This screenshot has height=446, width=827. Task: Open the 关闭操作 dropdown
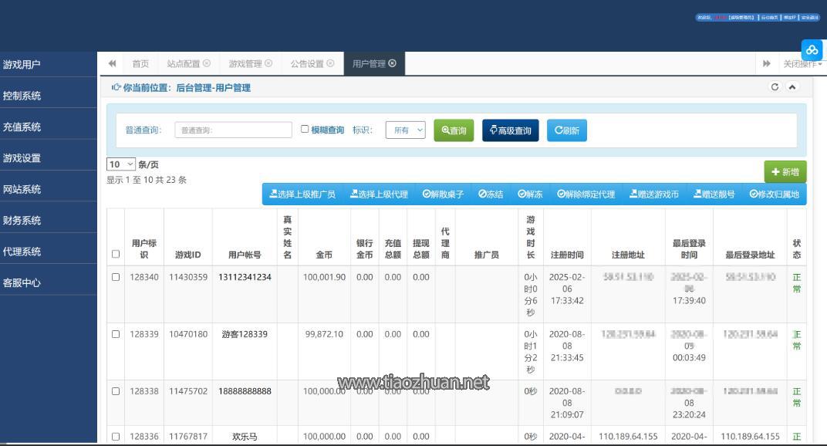pos(803,64)
